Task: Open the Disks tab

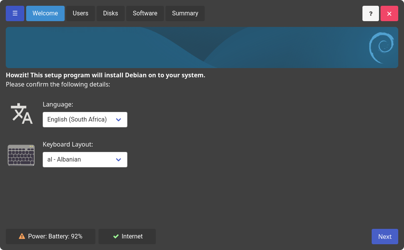Action: click(x=110, y=13)
